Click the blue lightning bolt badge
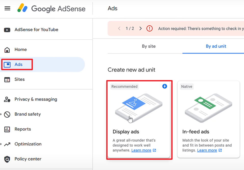The width and height of the screenshot is (244, 170). tap(165, 86)
